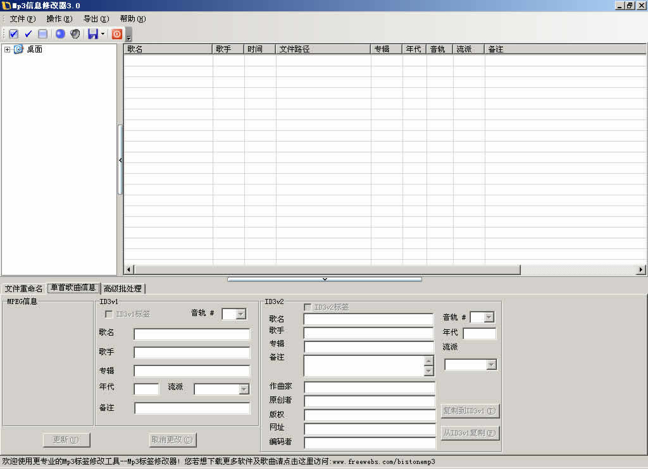Open the 文件(F) menu
The height and width of the screenshot is (469, 648).
point(23,19)
